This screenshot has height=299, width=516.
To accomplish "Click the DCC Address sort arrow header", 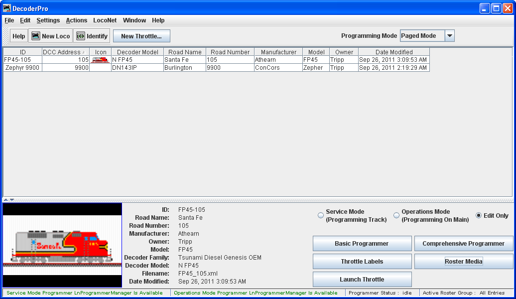I will [83, 52].
